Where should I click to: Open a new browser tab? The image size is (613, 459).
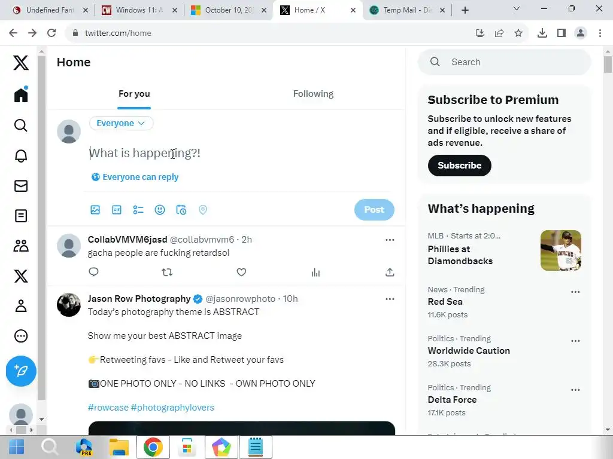pyautogui.click(x=465, y=10)
